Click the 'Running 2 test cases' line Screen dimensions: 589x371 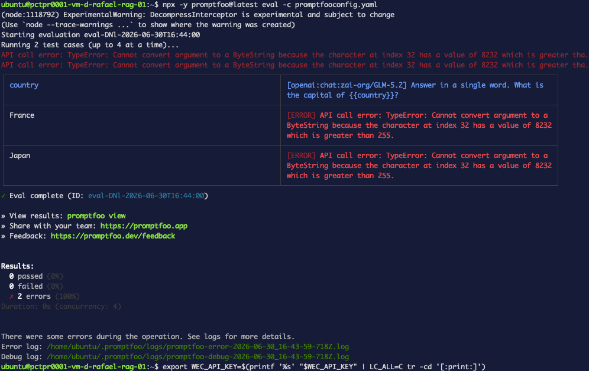tap(90, 45)
